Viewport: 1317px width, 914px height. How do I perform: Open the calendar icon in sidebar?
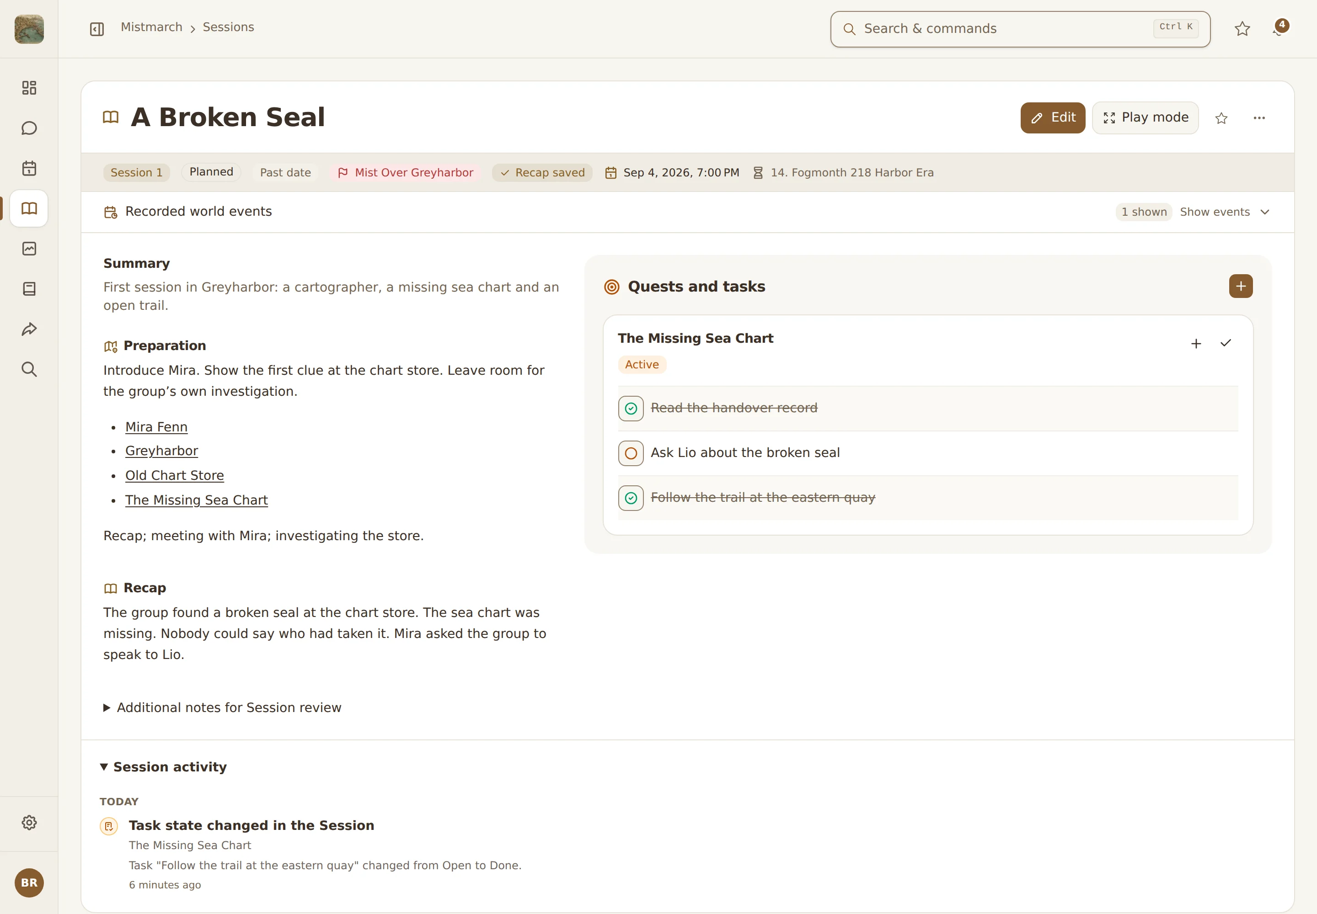29,168
